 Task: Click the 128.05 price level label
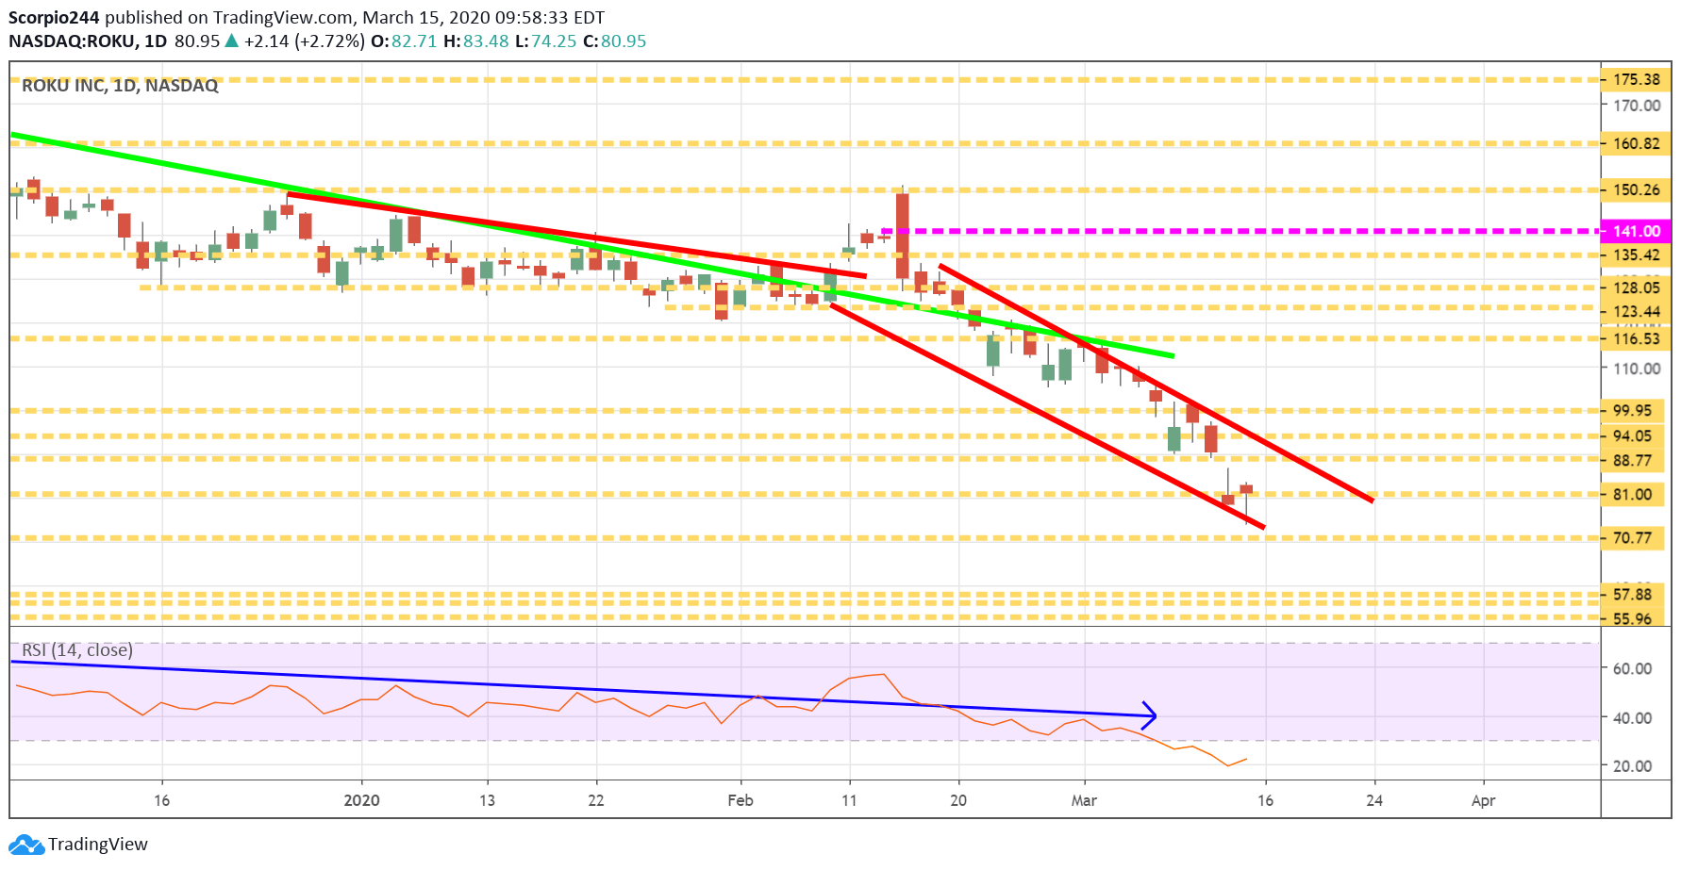coord(1636,288)
